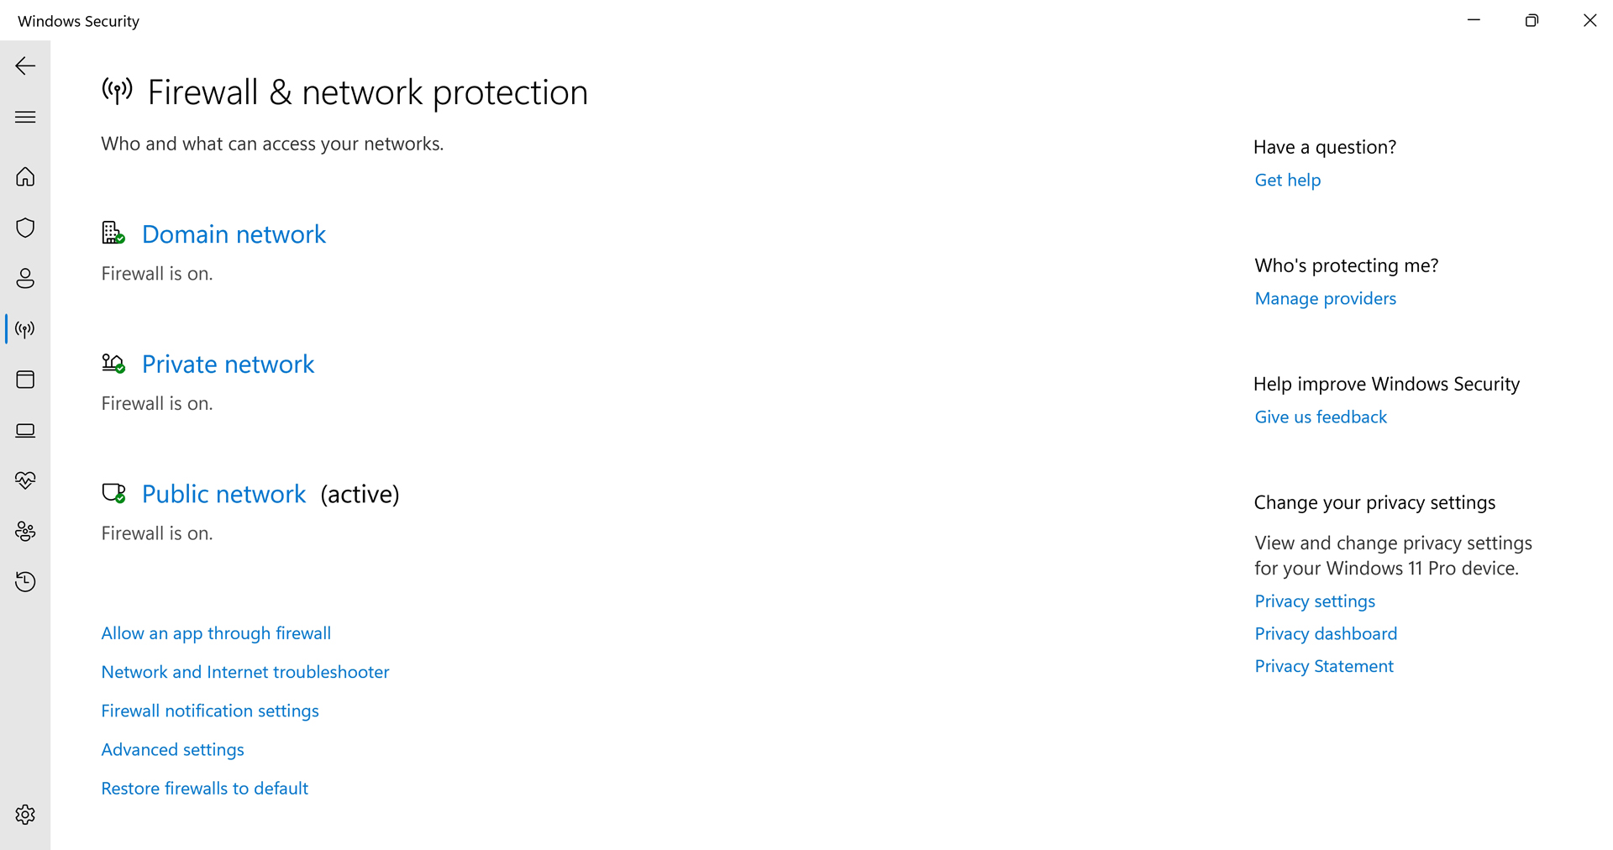Open Virus & threat protection shield icon
Image resolution: width=1613 pixels, height=850 pixels.
[x=25, y=228]
